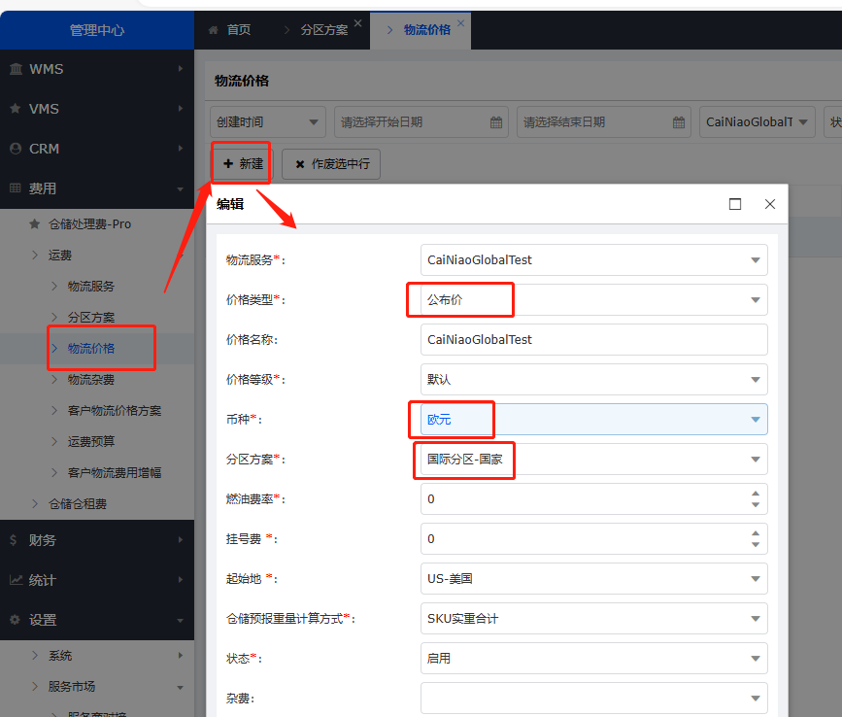Click the CRM user icon

[16, 149]
